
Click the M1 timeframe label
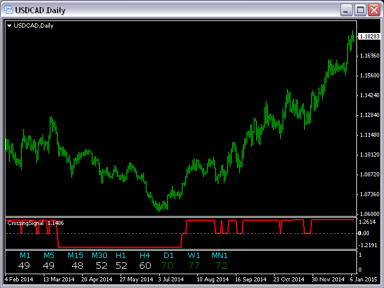click(x=25, y=256)
